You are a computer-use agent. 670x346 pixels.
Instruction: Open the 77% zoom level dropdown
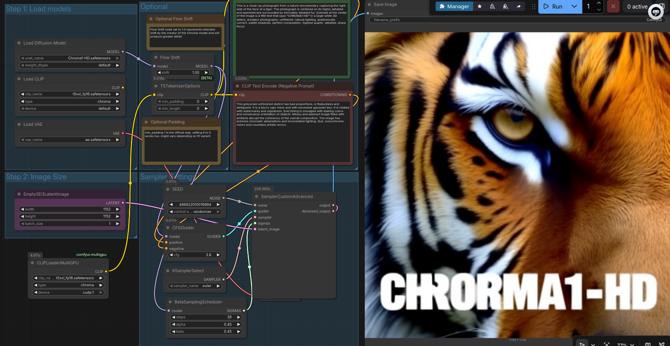[x=625, y=344]
